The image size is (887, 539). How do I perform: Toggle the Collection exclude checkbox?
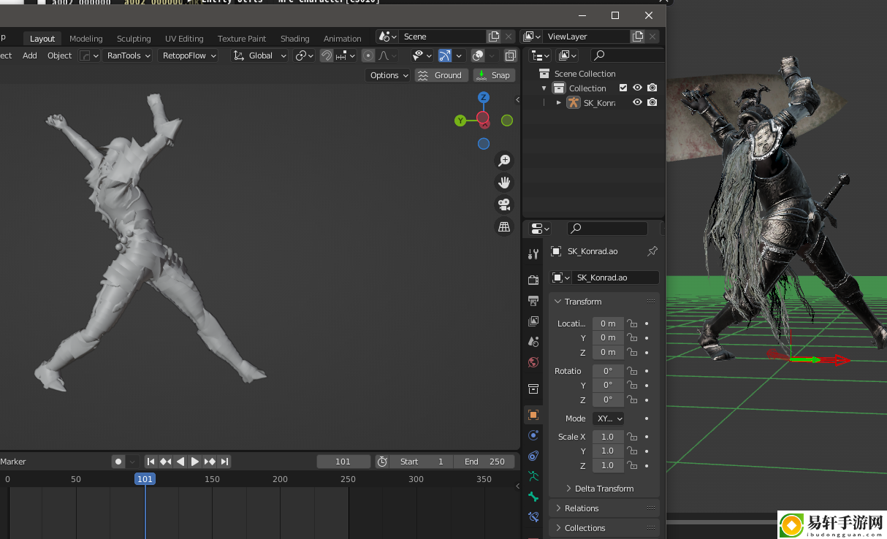tap(623, 88)
